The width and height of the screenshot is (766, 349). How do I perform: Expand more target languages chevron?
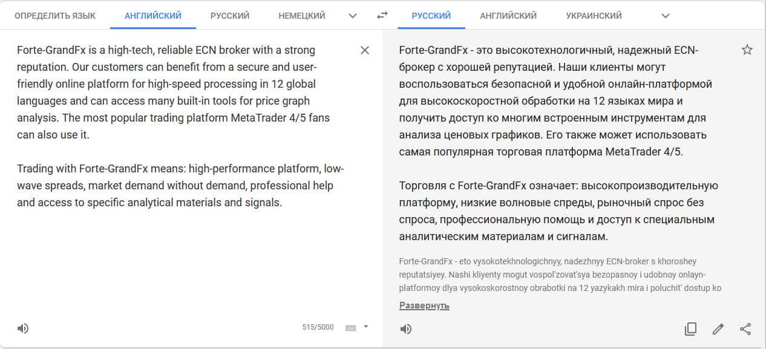click(x=666, y=16)
